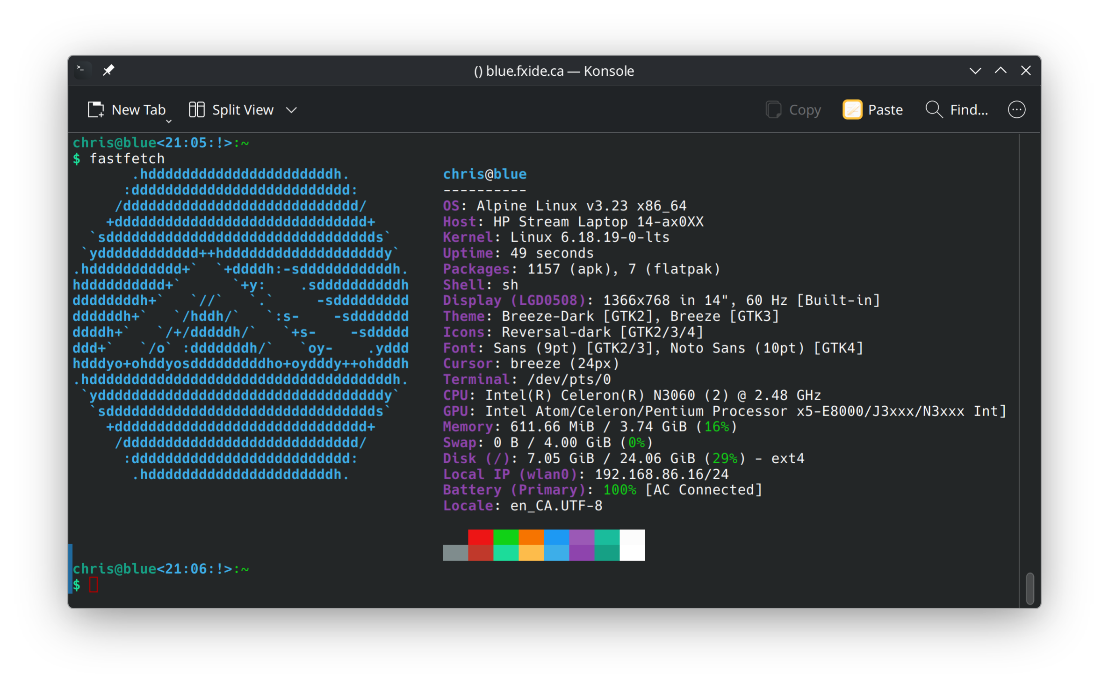This screenshot has height=689, width=1109.
Task: Click the Copy icon in toolbar
Action: pos(773,110)
